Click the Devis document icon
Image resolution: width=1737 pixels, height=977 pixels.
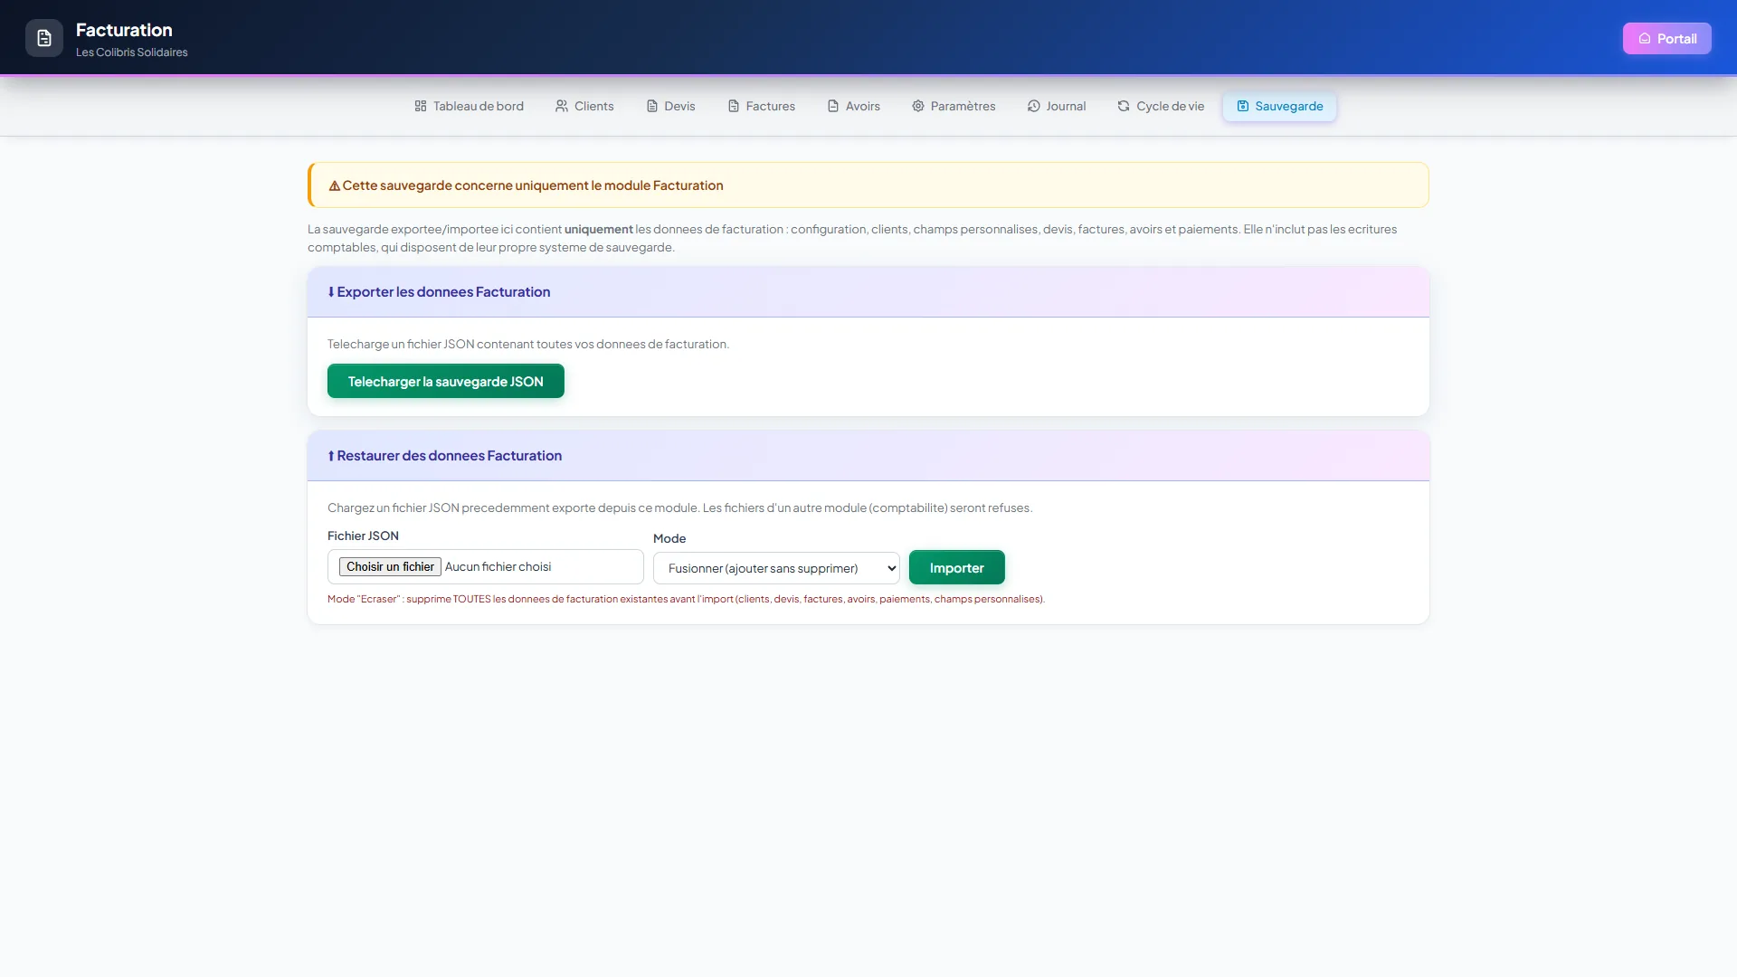point(651,106)
